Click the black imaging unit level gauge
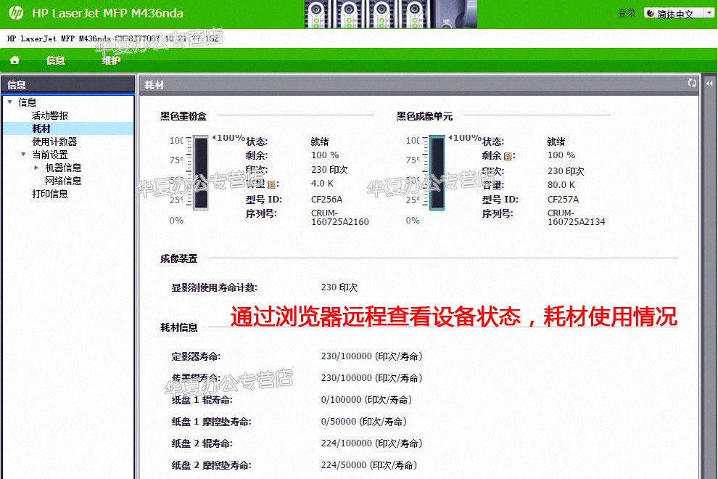The width and height of the screenshot is (718, 479). pyautogui.click(x=436, y=174)
